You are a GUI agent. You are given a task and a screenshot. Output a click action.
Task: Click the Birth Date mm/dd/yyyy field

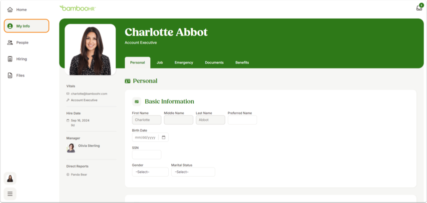pos(150,137)
